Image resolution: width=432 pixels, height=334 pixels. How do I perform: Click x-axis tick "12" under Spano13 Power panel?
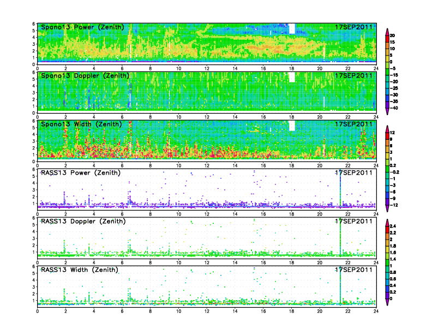click(207, 68)
